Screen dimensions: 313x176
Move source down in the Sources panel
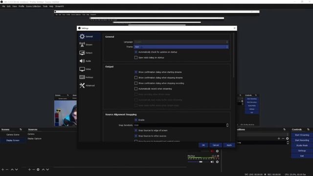47,170
